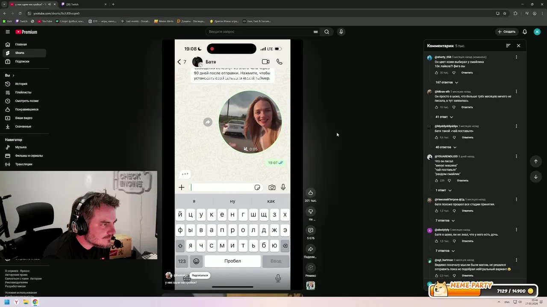Open the Ремикс remix option
Viewport: 547px width, 307px height.
(311, 268)
